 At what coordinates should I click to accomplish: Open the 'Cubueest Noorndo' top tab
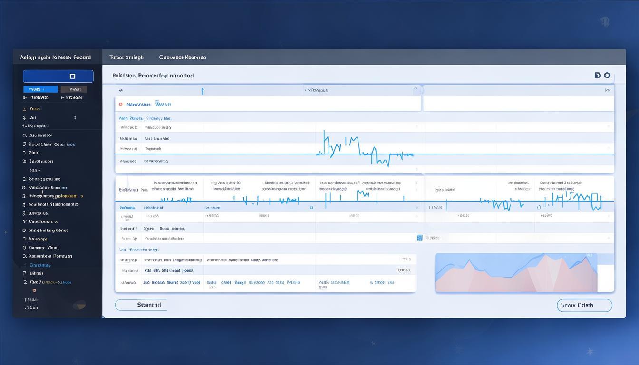click(x=183, y=57)
